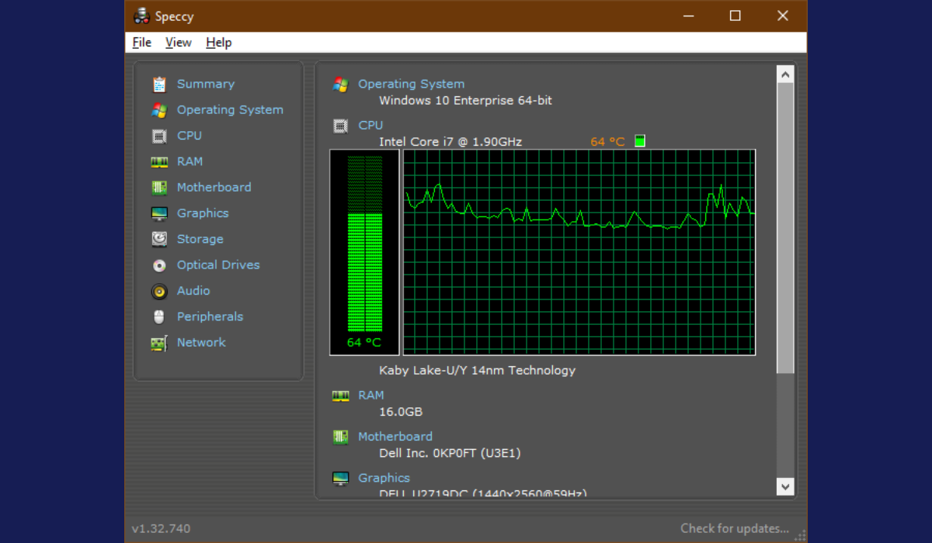Screen dimensions: 932x543
Task: Click the scroll up arrow of the summary panel
Action: point(785,74)
